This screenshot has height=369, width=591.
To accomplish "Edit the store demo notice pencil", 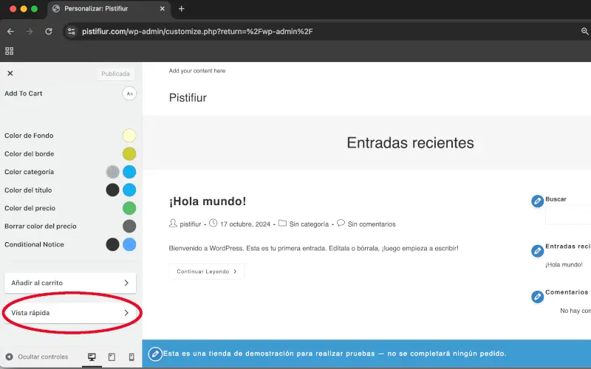I will coord(155,354).
